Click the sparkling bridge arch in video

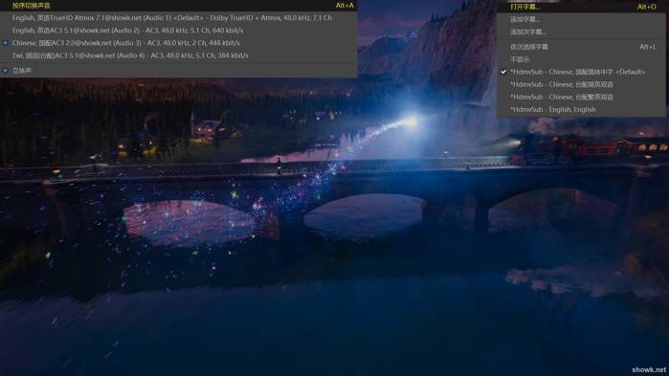tap(188, 223)
